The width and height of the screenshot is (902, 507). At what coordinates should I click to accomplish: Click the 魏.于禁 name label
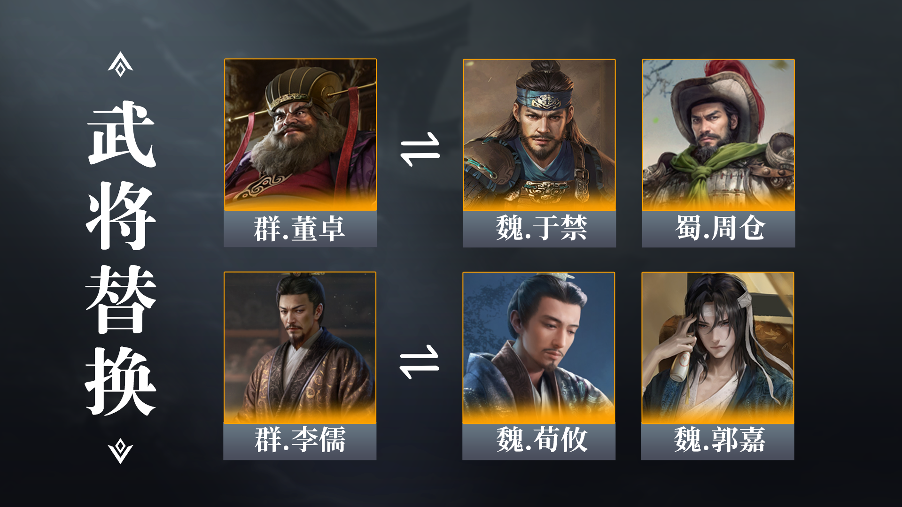(539, 229)
